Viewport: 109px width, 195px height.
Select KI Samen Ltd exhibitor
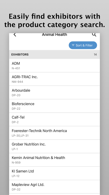[x=54, y=173]
